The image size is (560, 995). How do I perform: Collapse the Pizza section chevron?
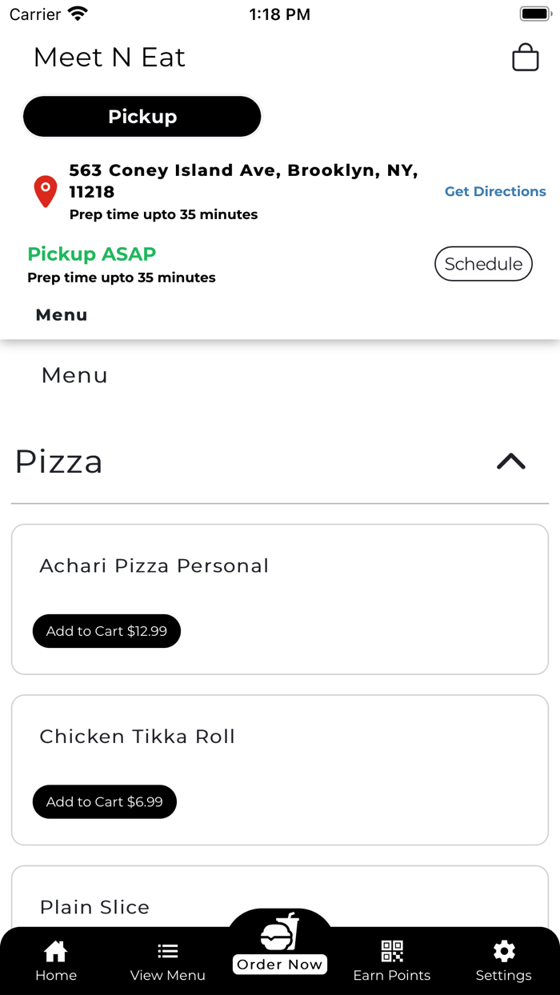511,462
